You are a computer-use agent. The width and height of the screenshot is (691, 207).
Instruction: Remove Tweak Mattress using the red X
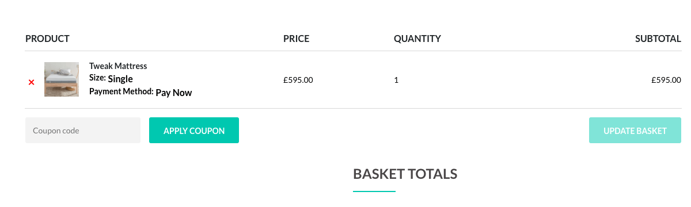point(32,82)
